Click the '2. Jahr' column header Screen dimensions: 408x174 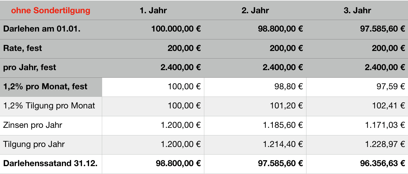[255, 11]
